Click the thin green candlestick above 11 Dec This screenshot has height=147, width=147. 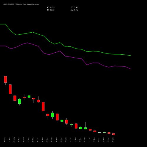pos(71,124)
